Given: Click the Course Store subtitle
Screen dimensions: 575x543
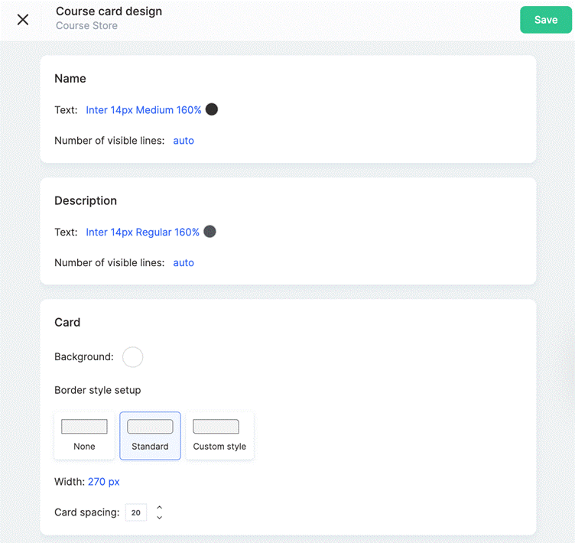Looking at the screenshot, I should (86, 26).
